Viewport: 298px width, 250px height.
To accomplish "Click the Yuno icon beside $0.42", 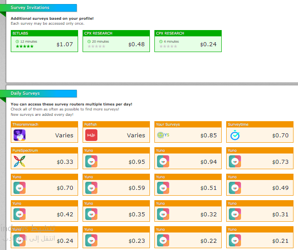I will pos(19,214).
